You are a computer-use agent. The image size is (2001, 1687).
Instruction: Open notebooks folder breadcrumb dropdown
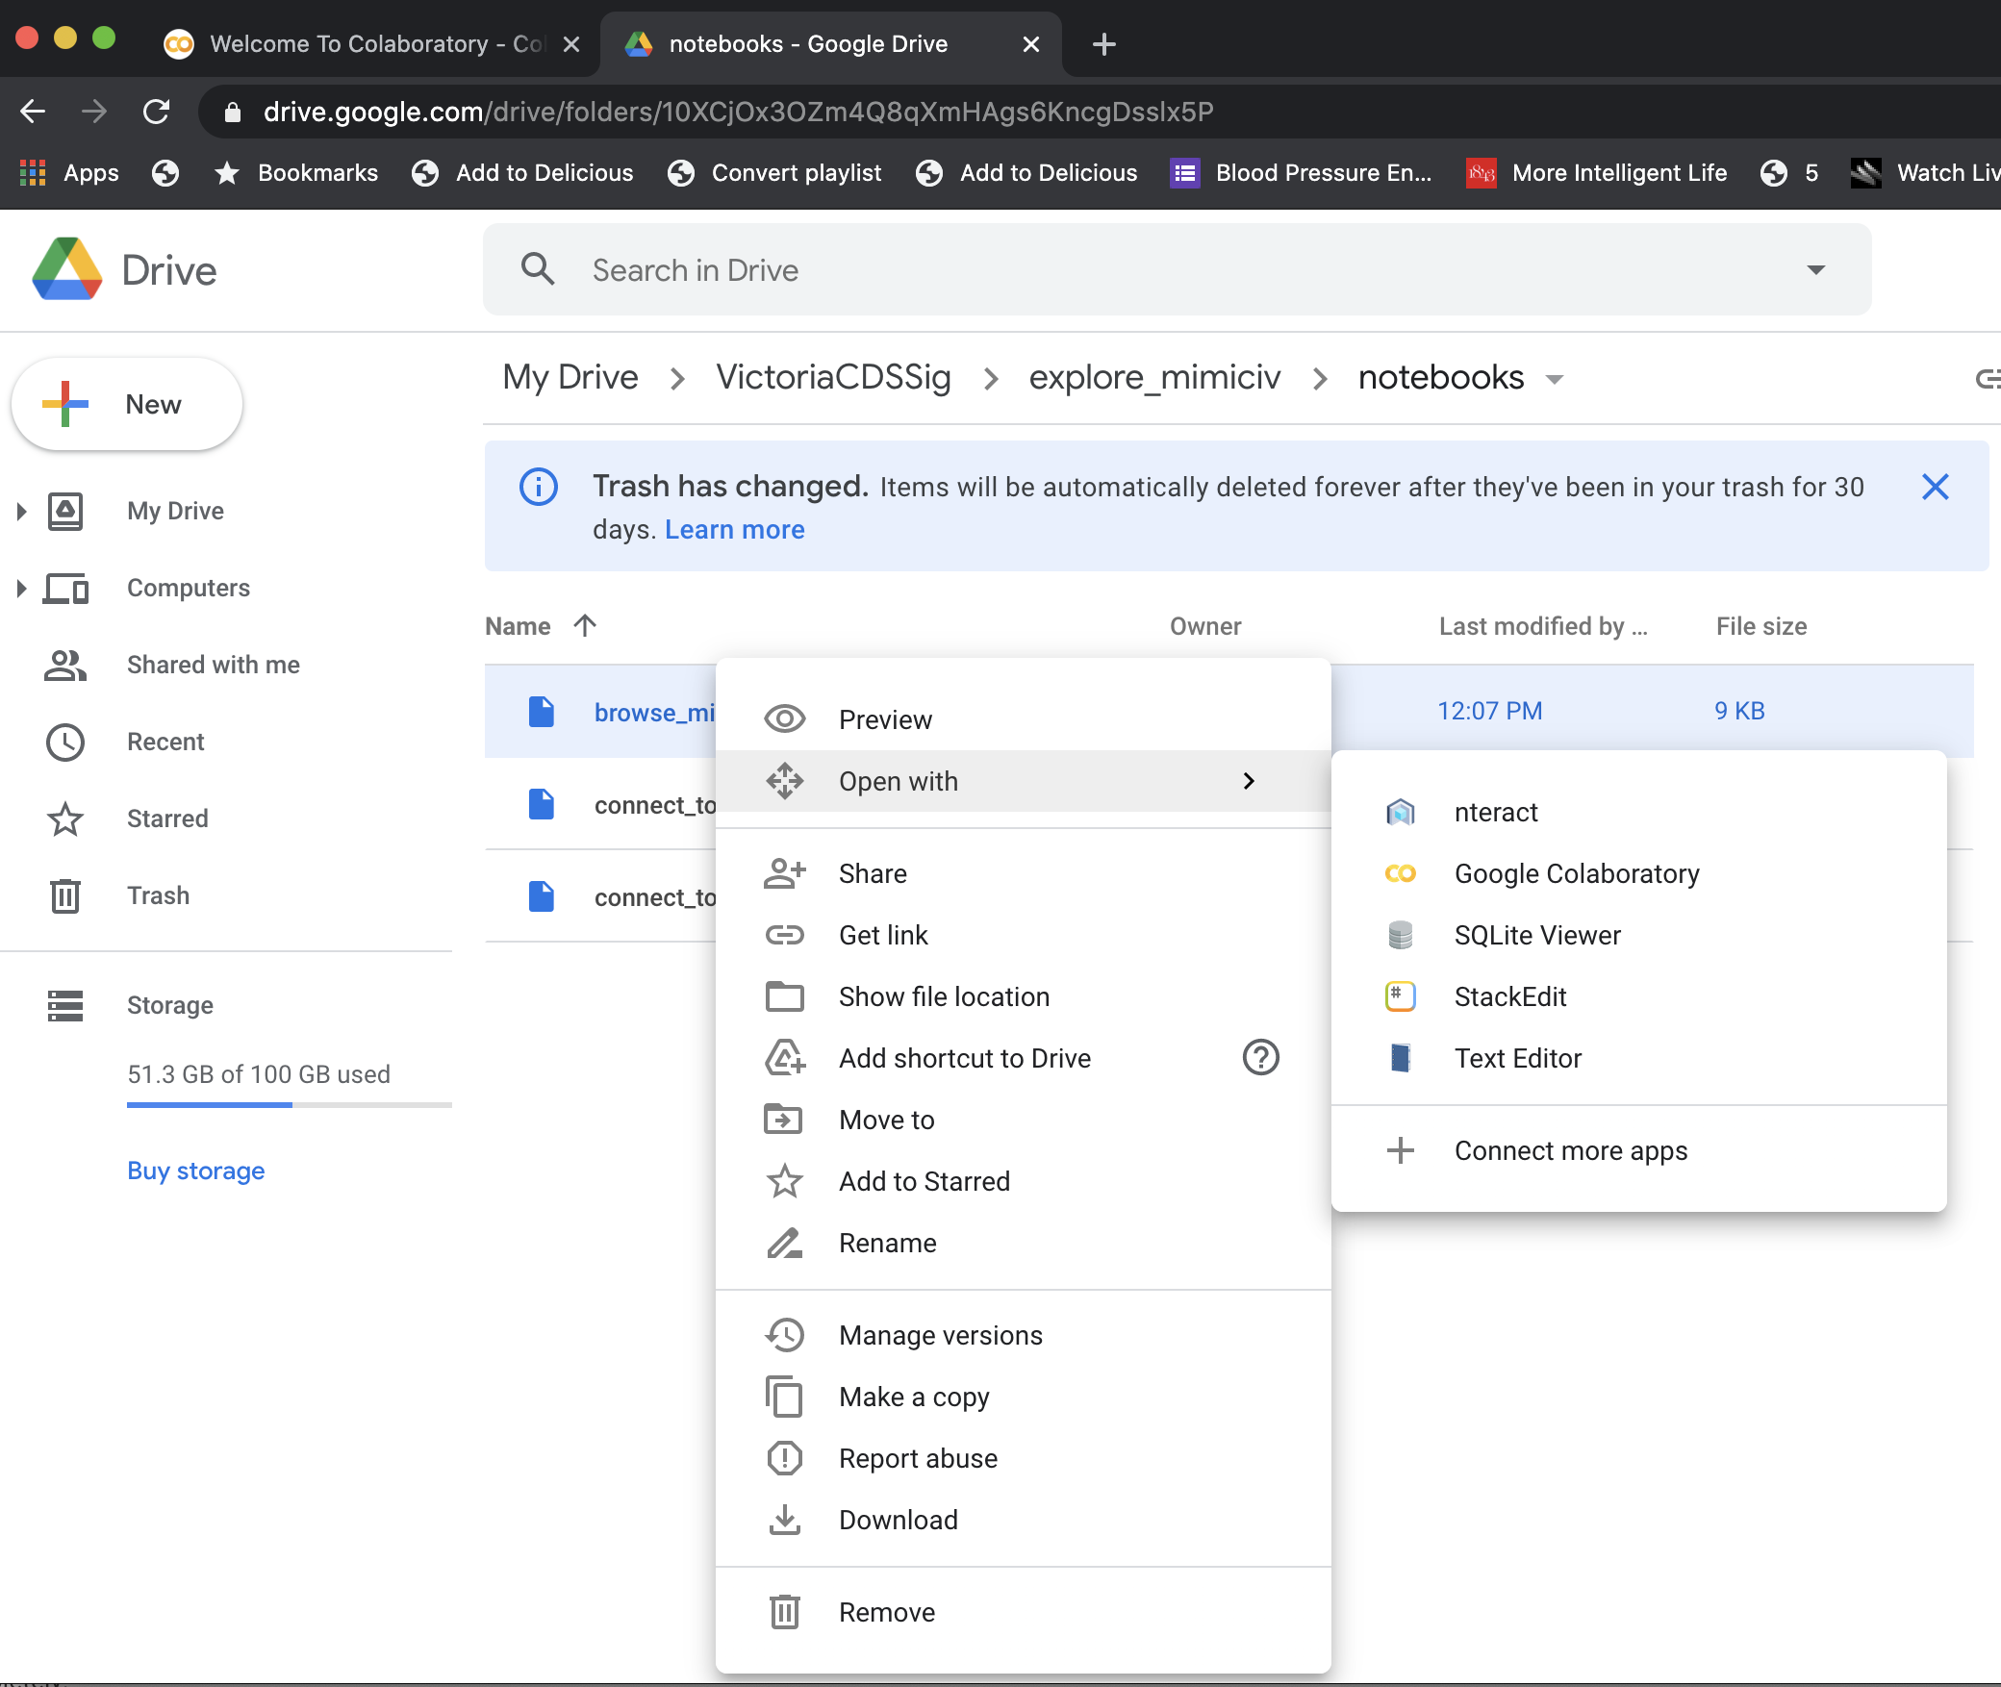pyautogui.click(x=1555, y=379)
